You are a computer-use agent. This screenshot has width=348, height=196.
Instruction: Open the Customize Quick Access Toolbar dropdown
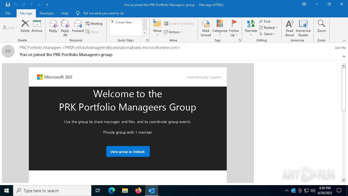tap(47, 5)
